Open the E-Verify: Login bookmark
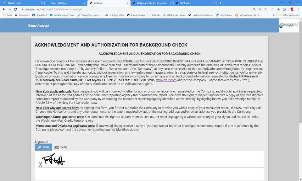Screen dimensions: 302x181 point(136,15)
